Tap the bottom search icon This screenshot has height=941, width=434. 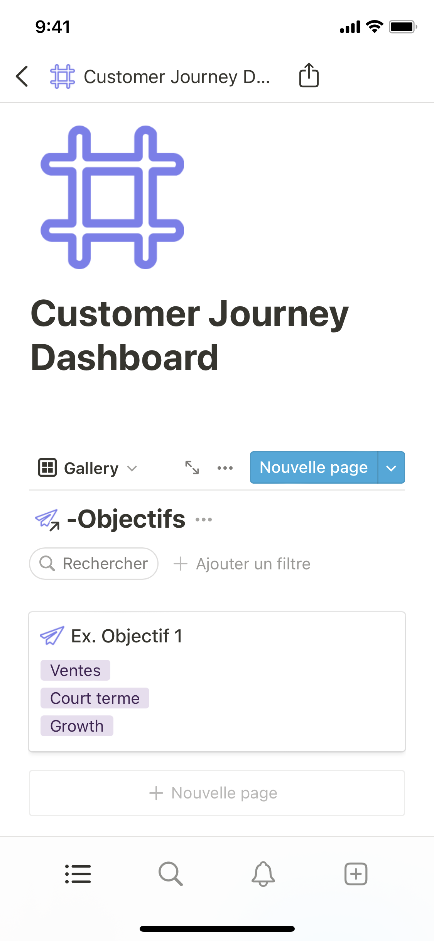(171, 874)
